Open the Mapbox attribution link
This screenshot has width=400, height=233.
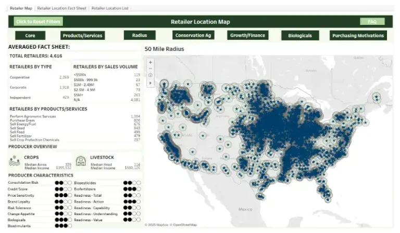click(x=157, y=225)
